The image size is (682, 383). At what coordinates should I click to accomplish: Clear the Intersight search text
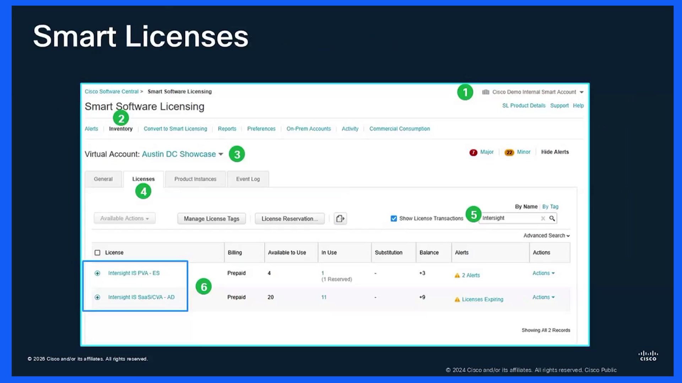point(543,218)
